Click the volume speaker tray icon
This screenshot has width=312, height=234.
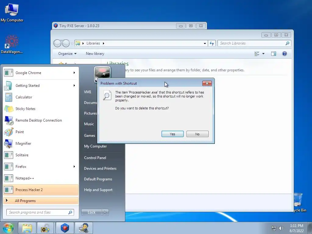(x=281, y=228)
